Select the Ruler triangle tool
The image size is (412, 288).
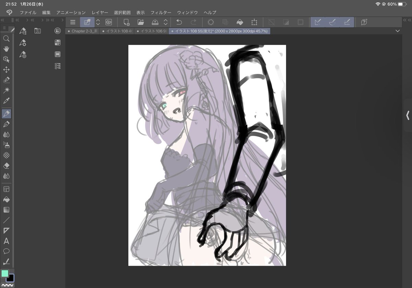[6, 230]
